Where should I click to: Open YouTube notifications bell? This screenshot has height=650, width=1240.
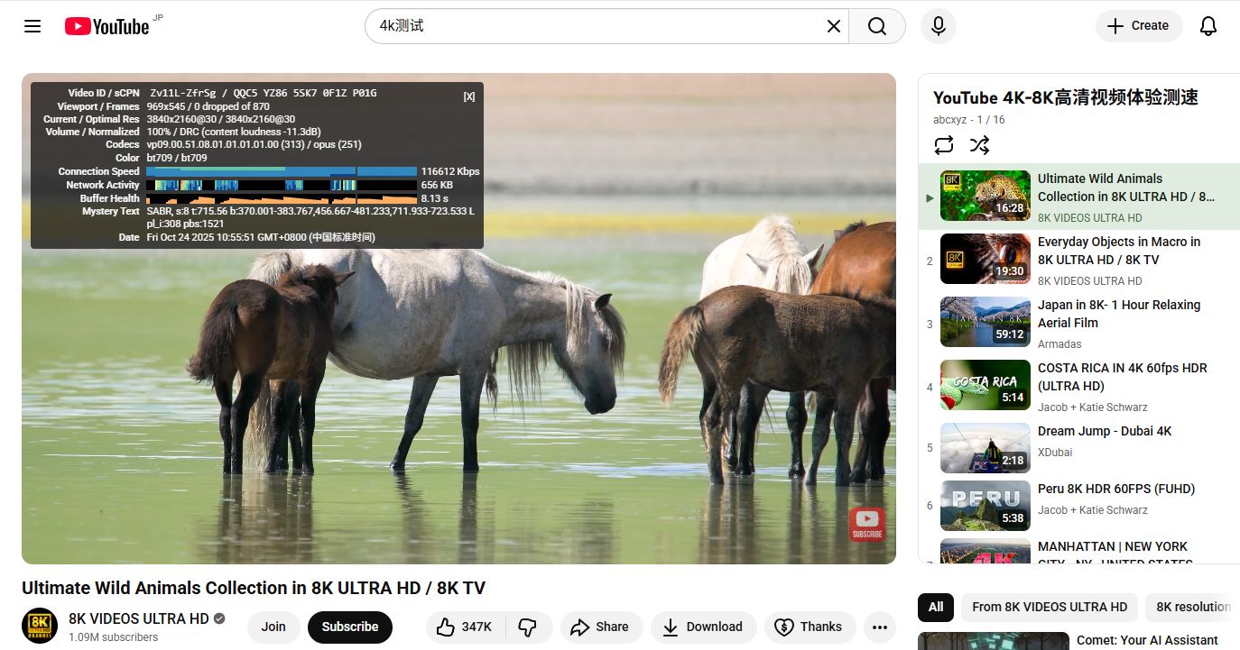pyautogui.click(x=1208, y=25)
